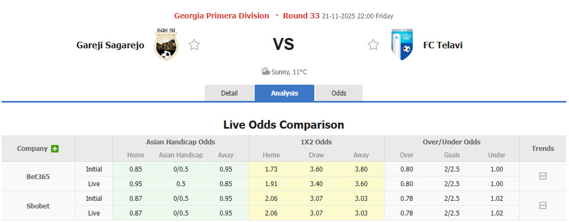Viewport: 569px width, 222px height.
Task: Select the Bet365 company row label
Action: coord(38,176)
